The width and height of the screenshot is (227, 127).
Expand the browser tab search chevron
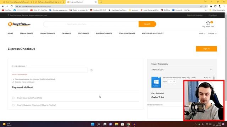tap(205, 2)
